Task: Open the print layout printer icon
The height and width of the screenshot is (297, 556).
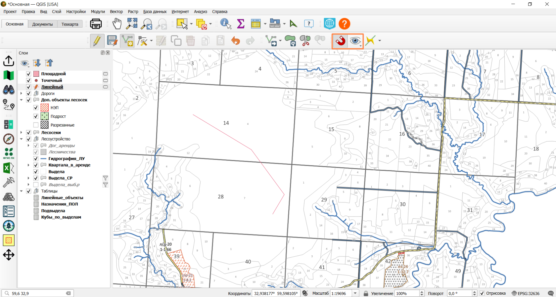Action: click(x=96, y=24)
